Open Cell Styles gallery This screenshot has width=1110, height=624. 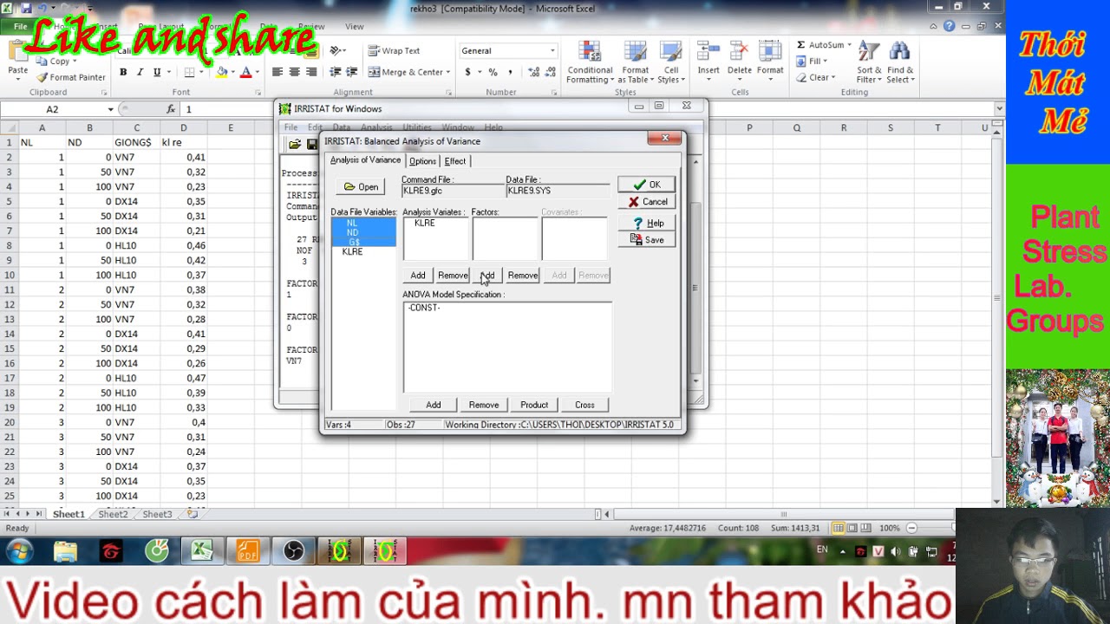click(x=671, y=62)
